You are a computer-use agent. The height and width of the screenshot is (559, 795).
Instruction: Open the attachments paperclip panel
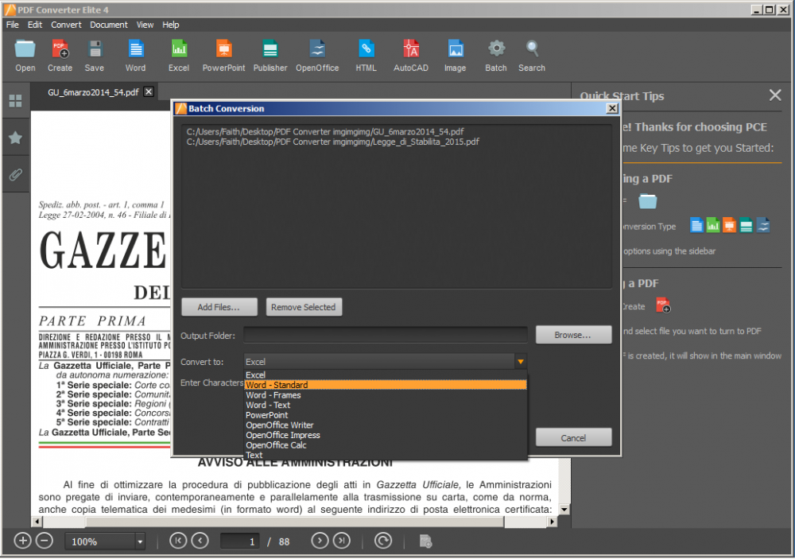tap(15, 175)
